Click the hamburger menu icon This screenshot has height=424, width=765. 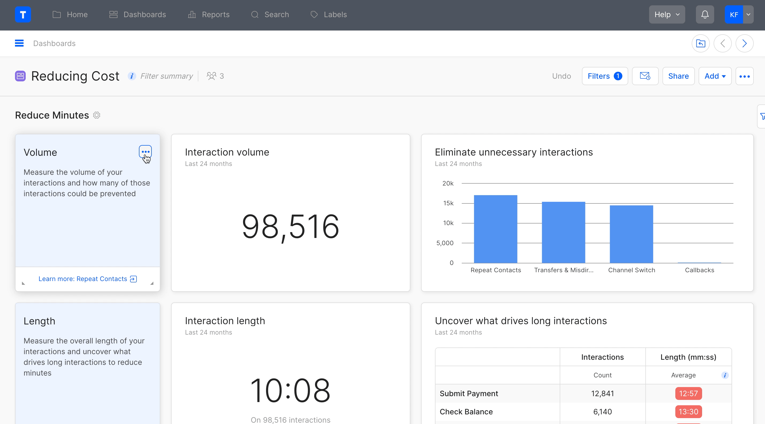(19, 43)
